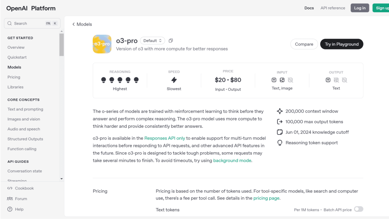
Task: Click the copy model name icon
Action: coord(171,41)
